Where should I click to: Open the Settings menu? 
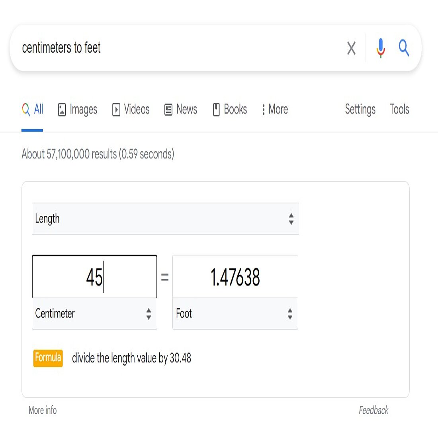(360, 109)
